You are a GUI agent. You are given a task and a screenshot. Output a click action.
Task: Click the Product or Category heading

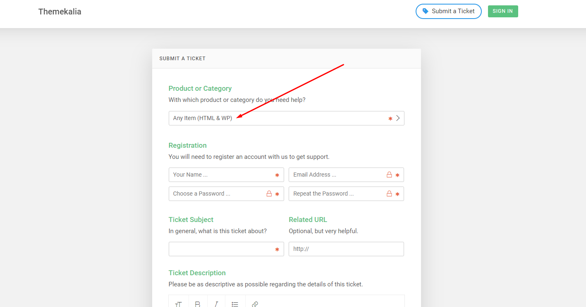point(200,88)
